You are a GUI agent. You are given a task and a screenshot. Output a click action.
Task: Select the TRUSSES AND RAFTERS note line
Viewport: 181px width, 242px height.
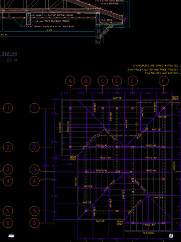pyautogui.click(x=161, y=73)
